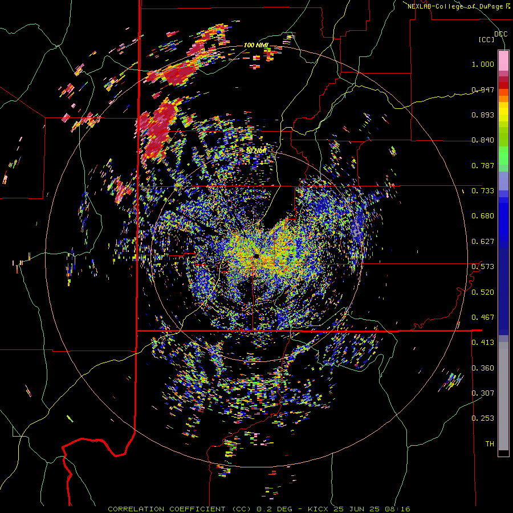The width and height of the screenshot is (513, 513).
Task: Click the DCC label above the color scale
Action: tap(500, 34)
